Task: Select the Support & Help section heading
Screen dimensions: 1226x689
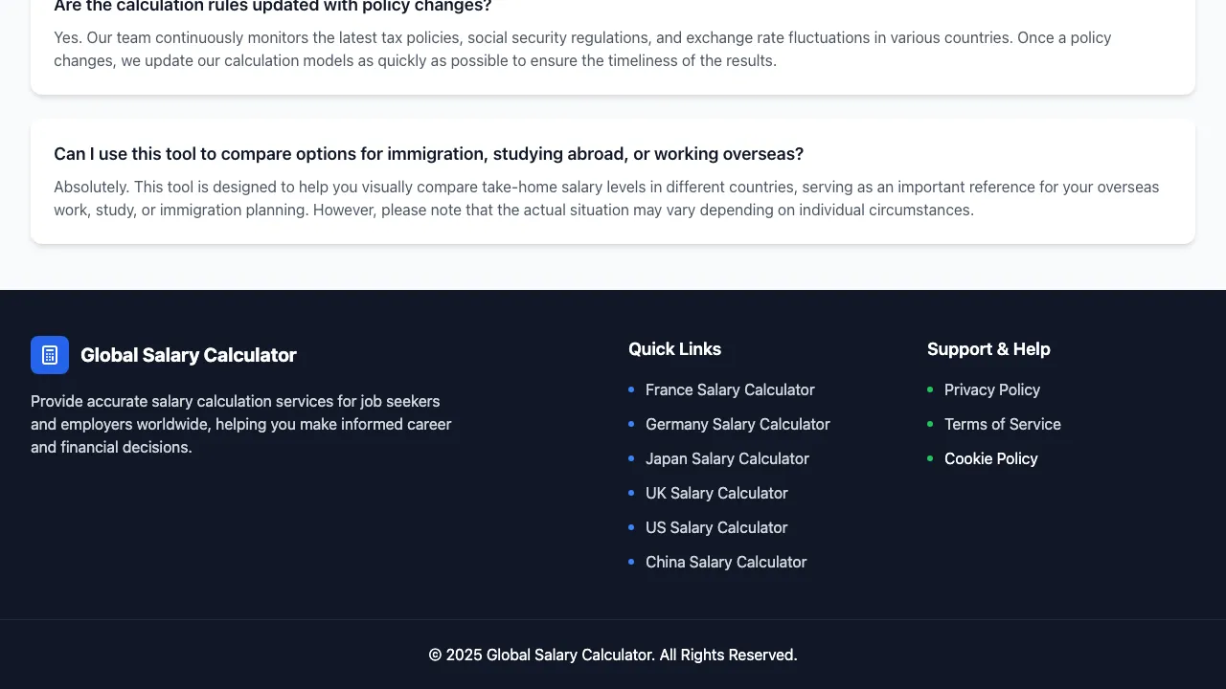Action: click(988, 349)
